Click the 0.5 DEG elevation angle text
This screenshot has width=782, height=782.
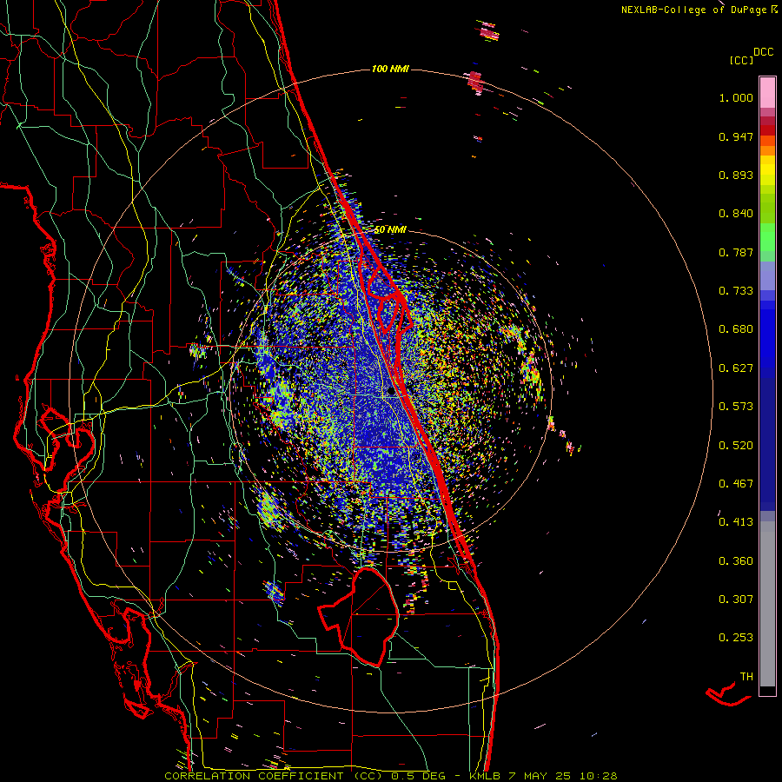coord(419,776)
